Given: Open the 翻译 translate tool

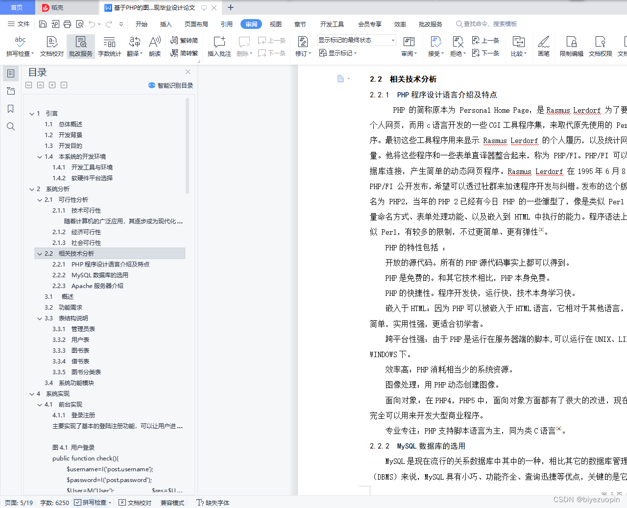Looking at the screenshot, I should coord(135,47).
